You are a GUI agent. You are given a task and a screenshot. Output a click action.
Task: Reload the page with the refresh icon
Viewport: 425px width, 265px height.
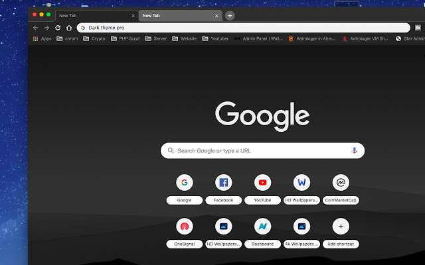click(58, 28)
